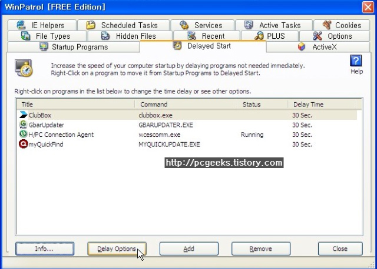
Task: Click the Add button
Action: pyautogui.click(x=189, y=248)
